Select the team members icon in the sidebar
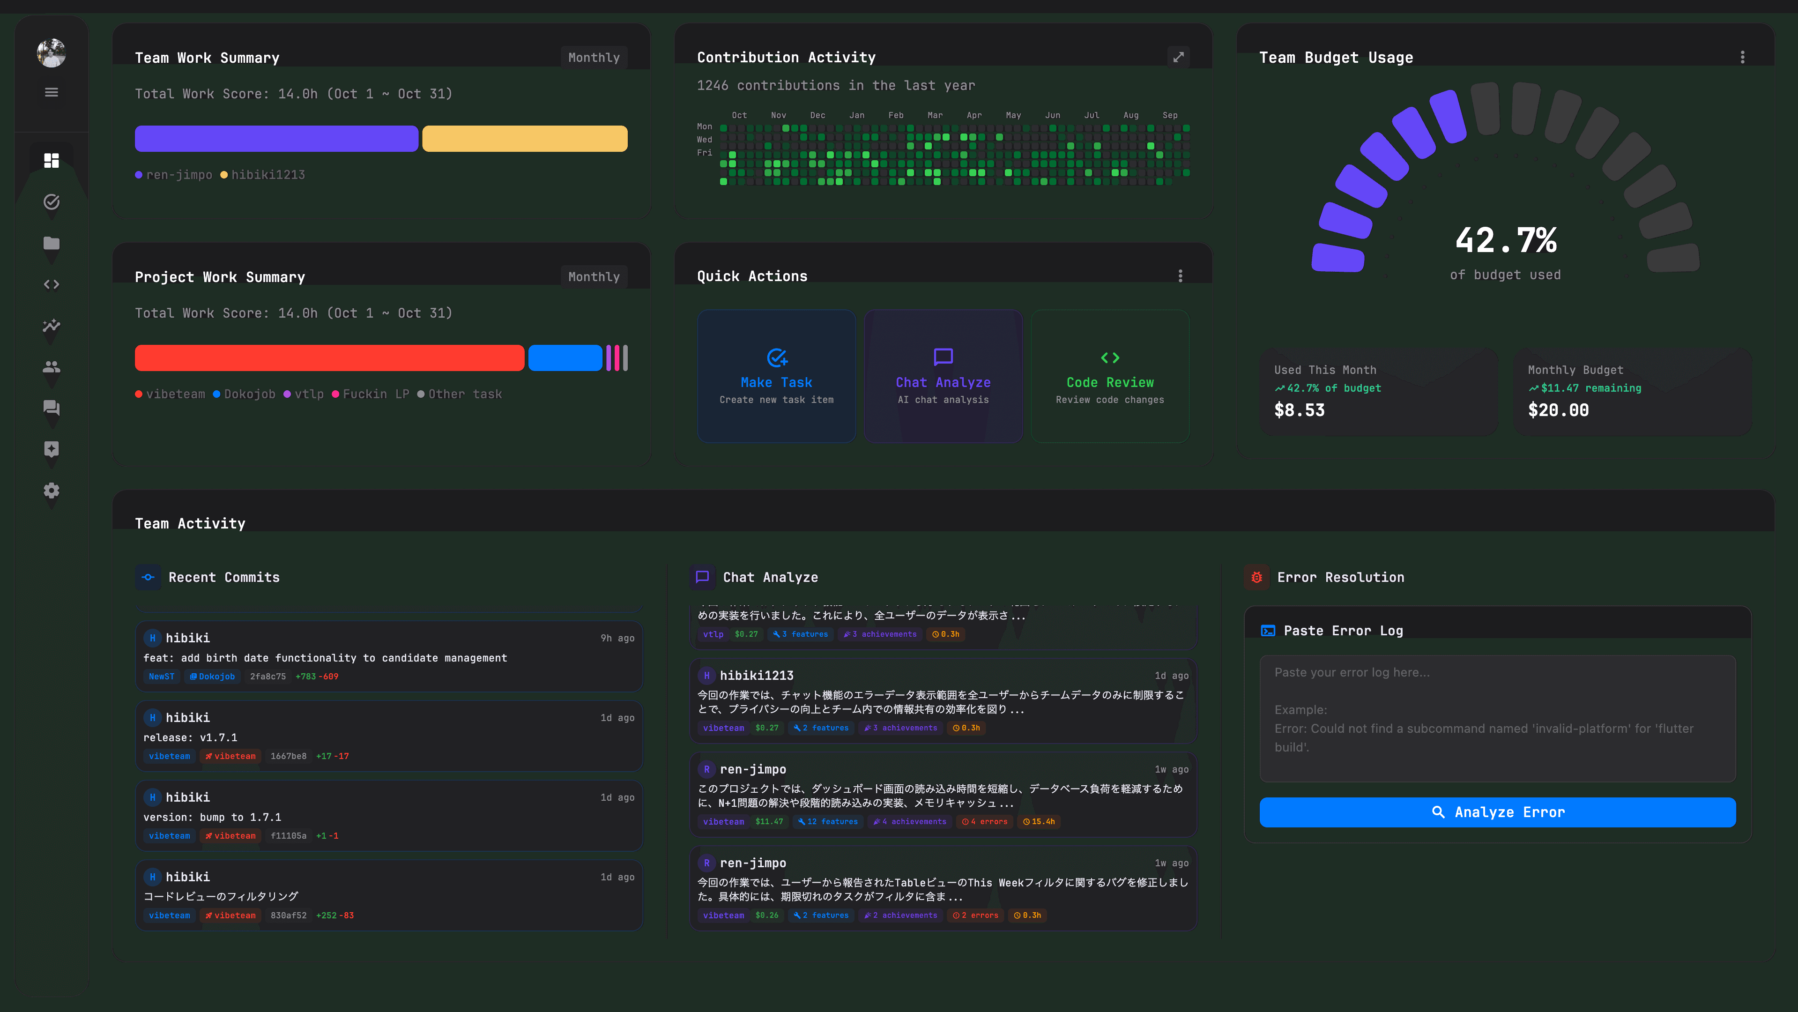 coord(51,366)
